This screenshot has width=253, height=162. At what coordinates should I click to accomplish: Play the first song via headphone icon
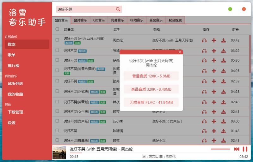tap(204, 40)
